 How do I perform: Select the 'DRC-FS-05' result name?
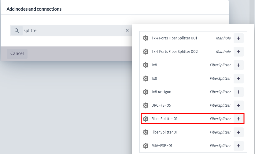[161, 105]
